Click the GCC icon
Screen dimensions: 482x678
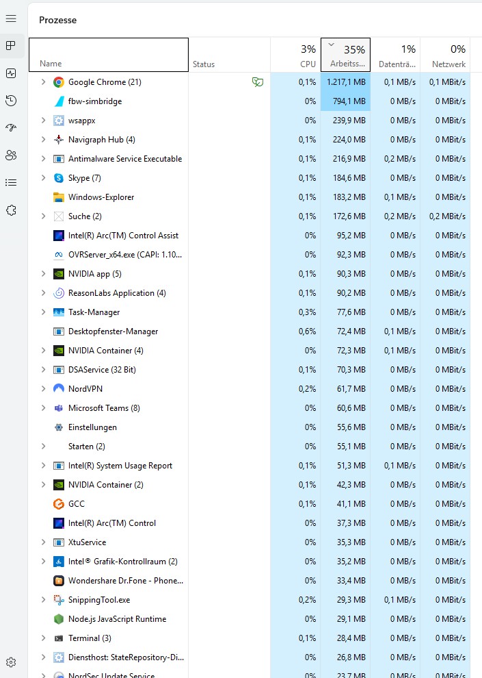59,504
